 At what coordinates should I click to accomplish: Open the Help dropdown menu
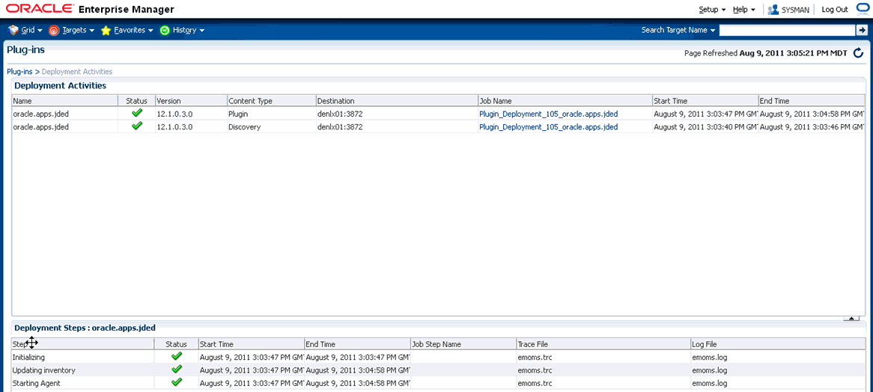pyautogui.click(x=743, y=10)
